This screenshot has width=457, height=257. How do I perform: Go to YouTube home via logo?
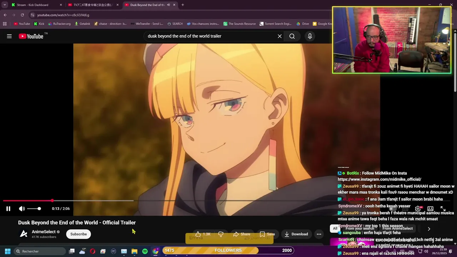[x=31, y=36]
